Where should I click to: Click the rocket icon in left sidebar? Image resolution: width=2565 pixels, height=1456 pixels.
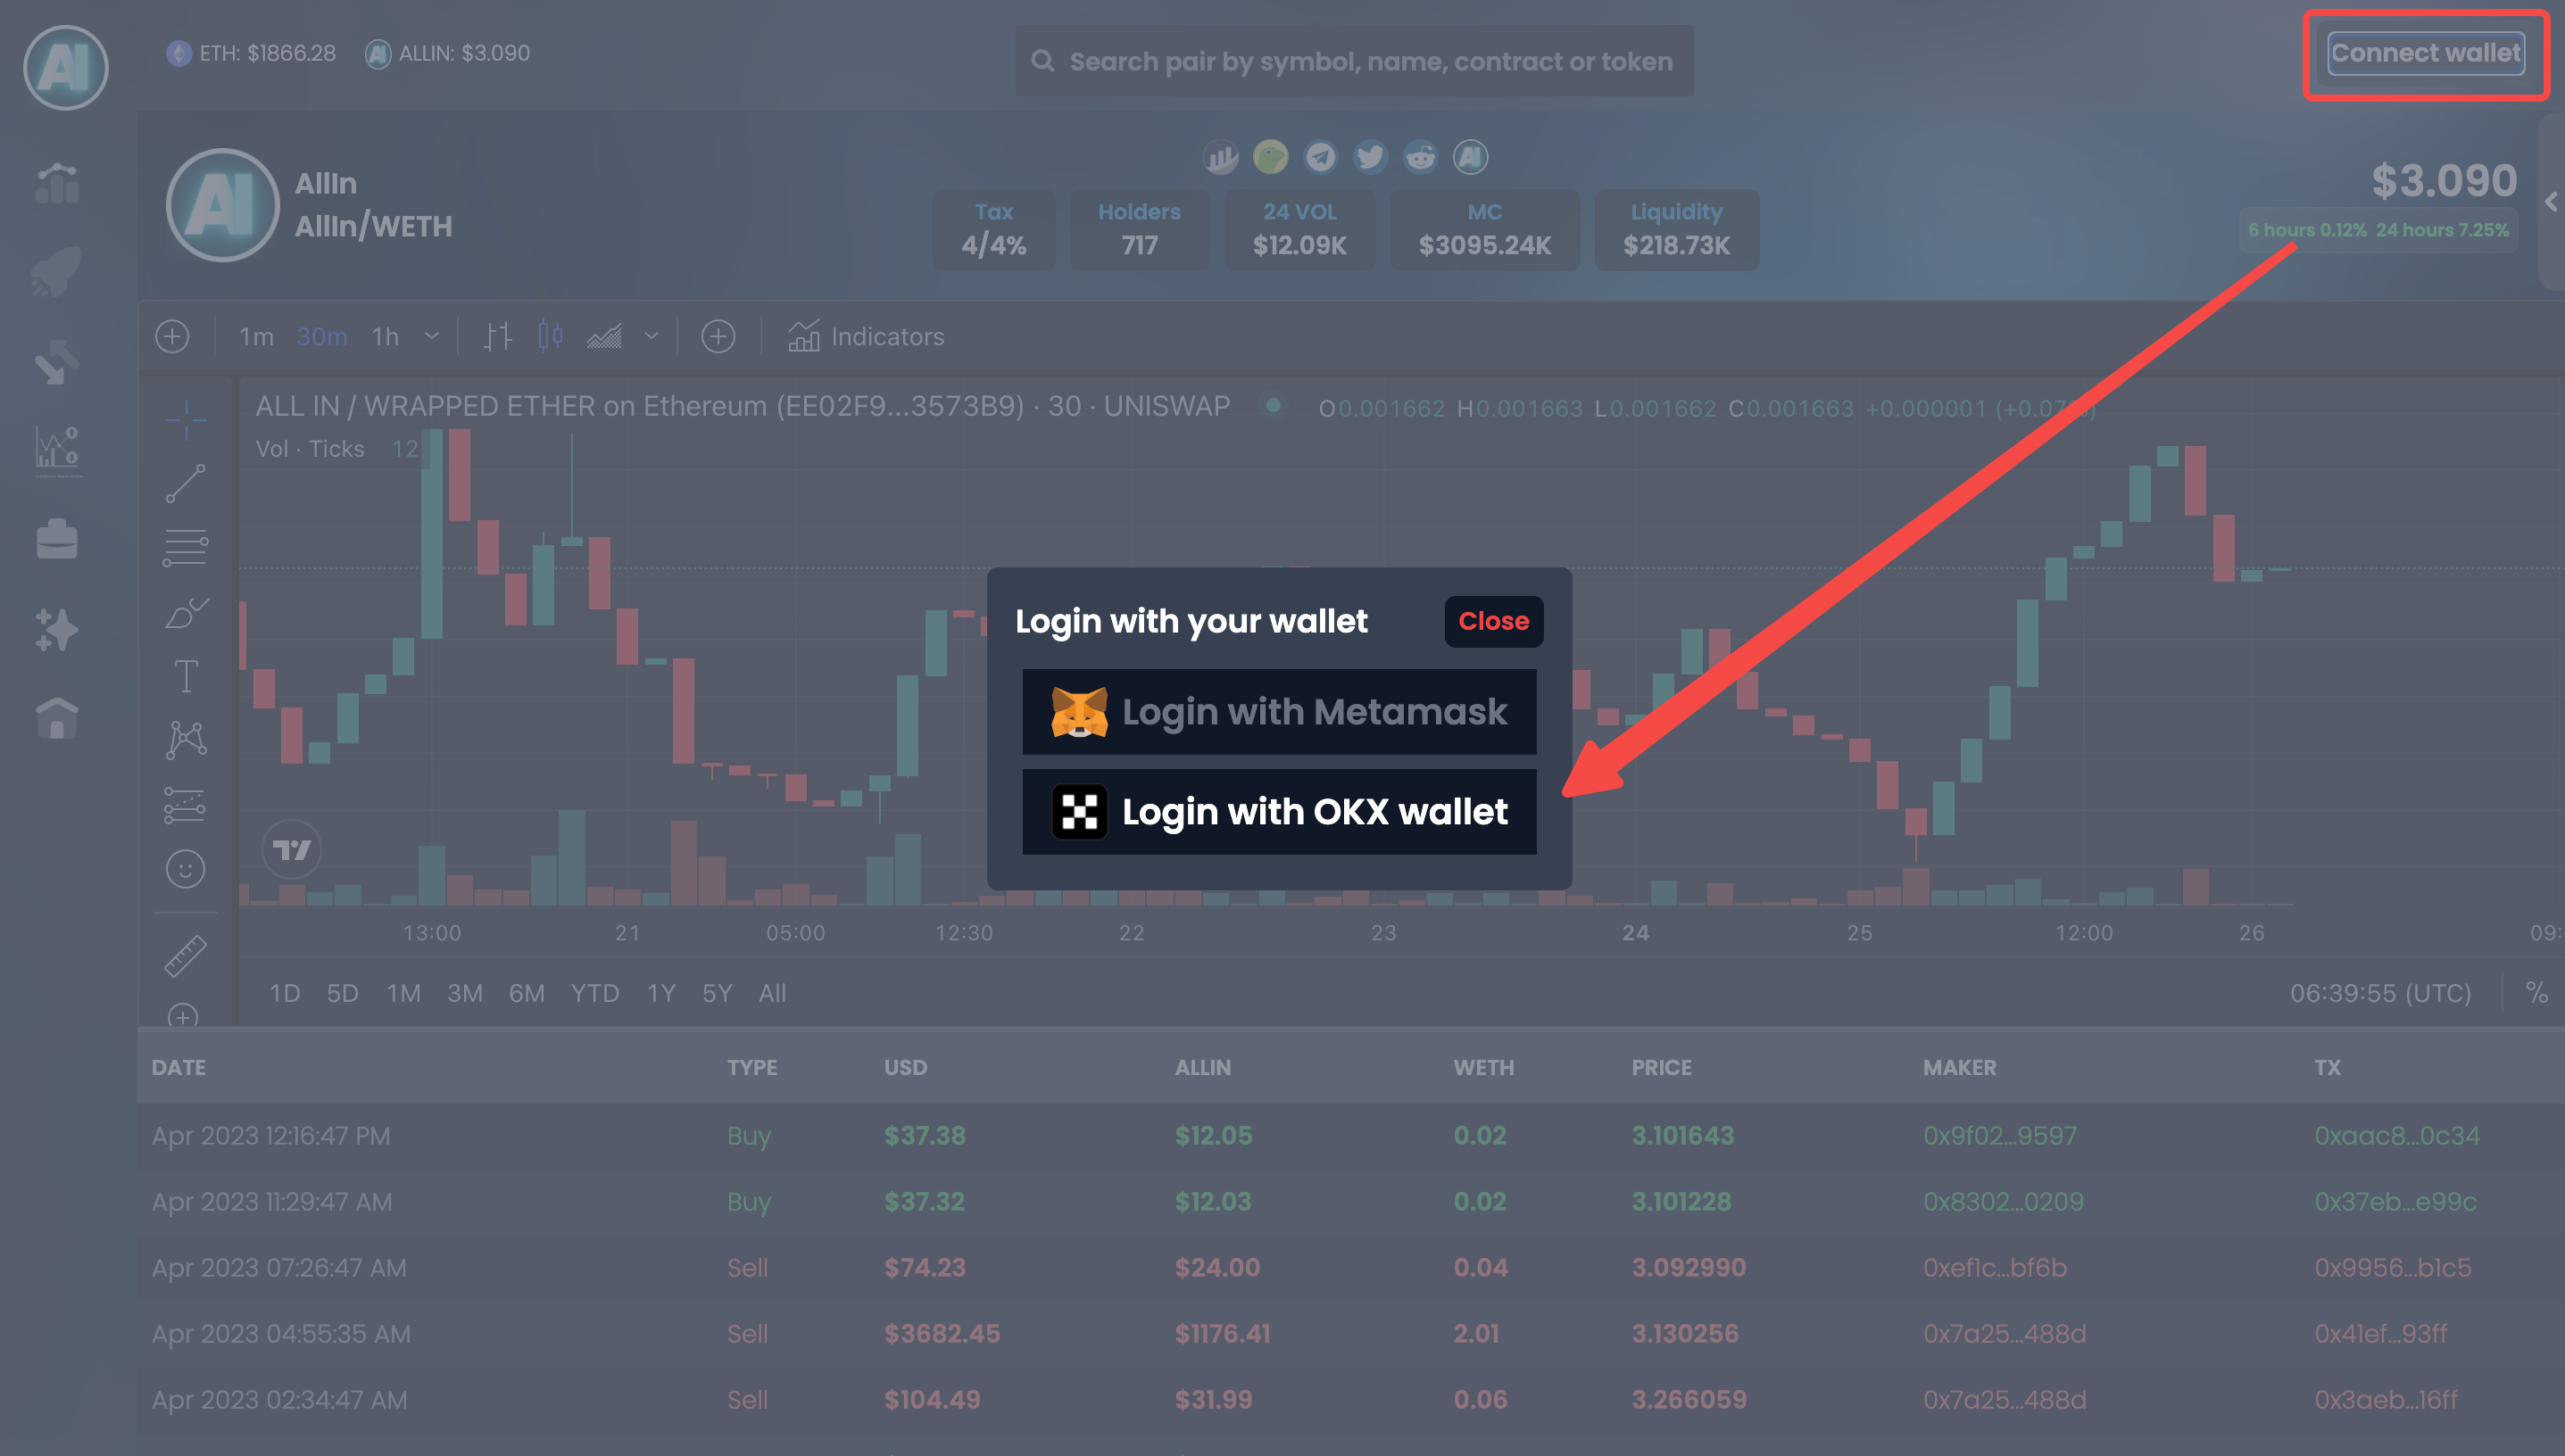click(x=57, y=272)
